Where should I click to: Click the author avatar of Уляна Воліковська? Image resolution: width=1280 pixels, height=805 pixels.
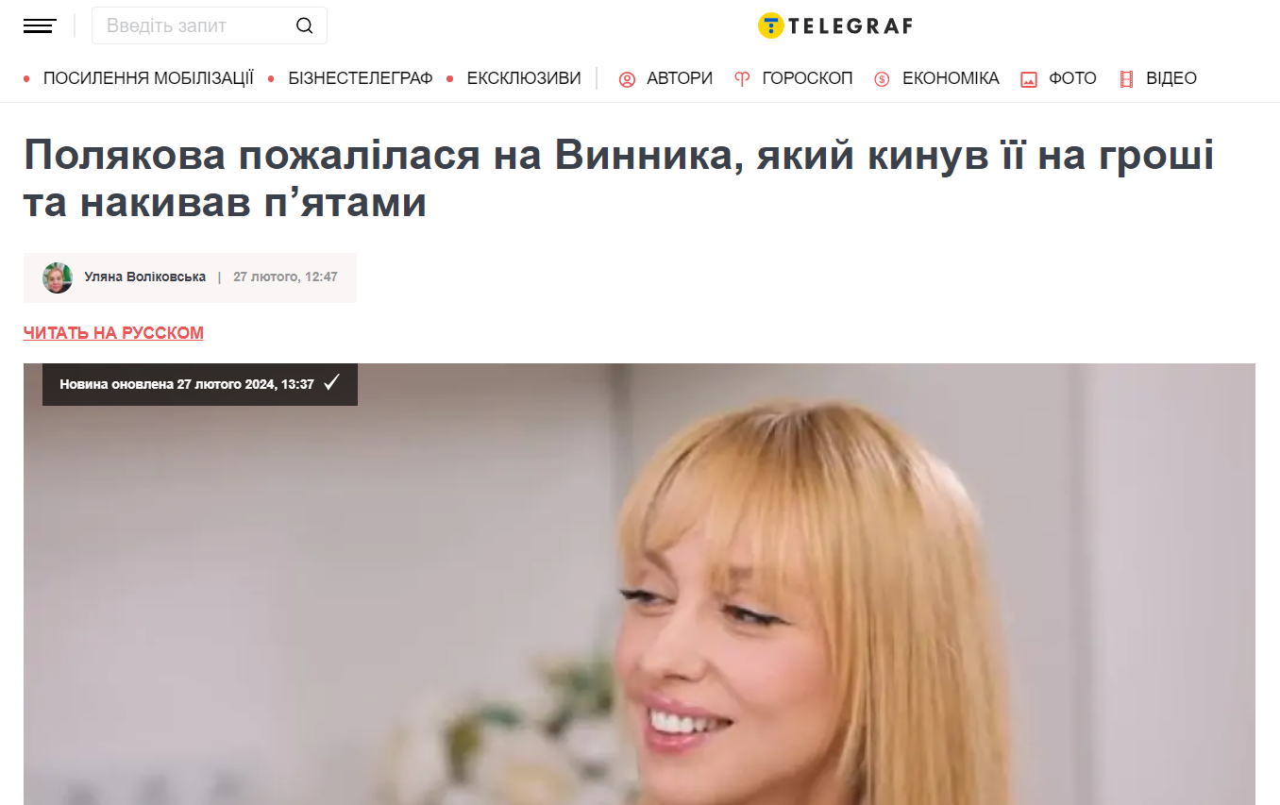tap(58, 277)
